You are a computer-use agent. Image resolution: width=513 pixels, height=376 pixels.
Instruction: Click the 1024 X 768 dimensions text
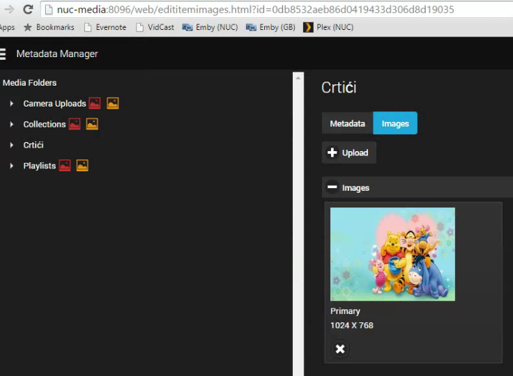pos(352,325)
